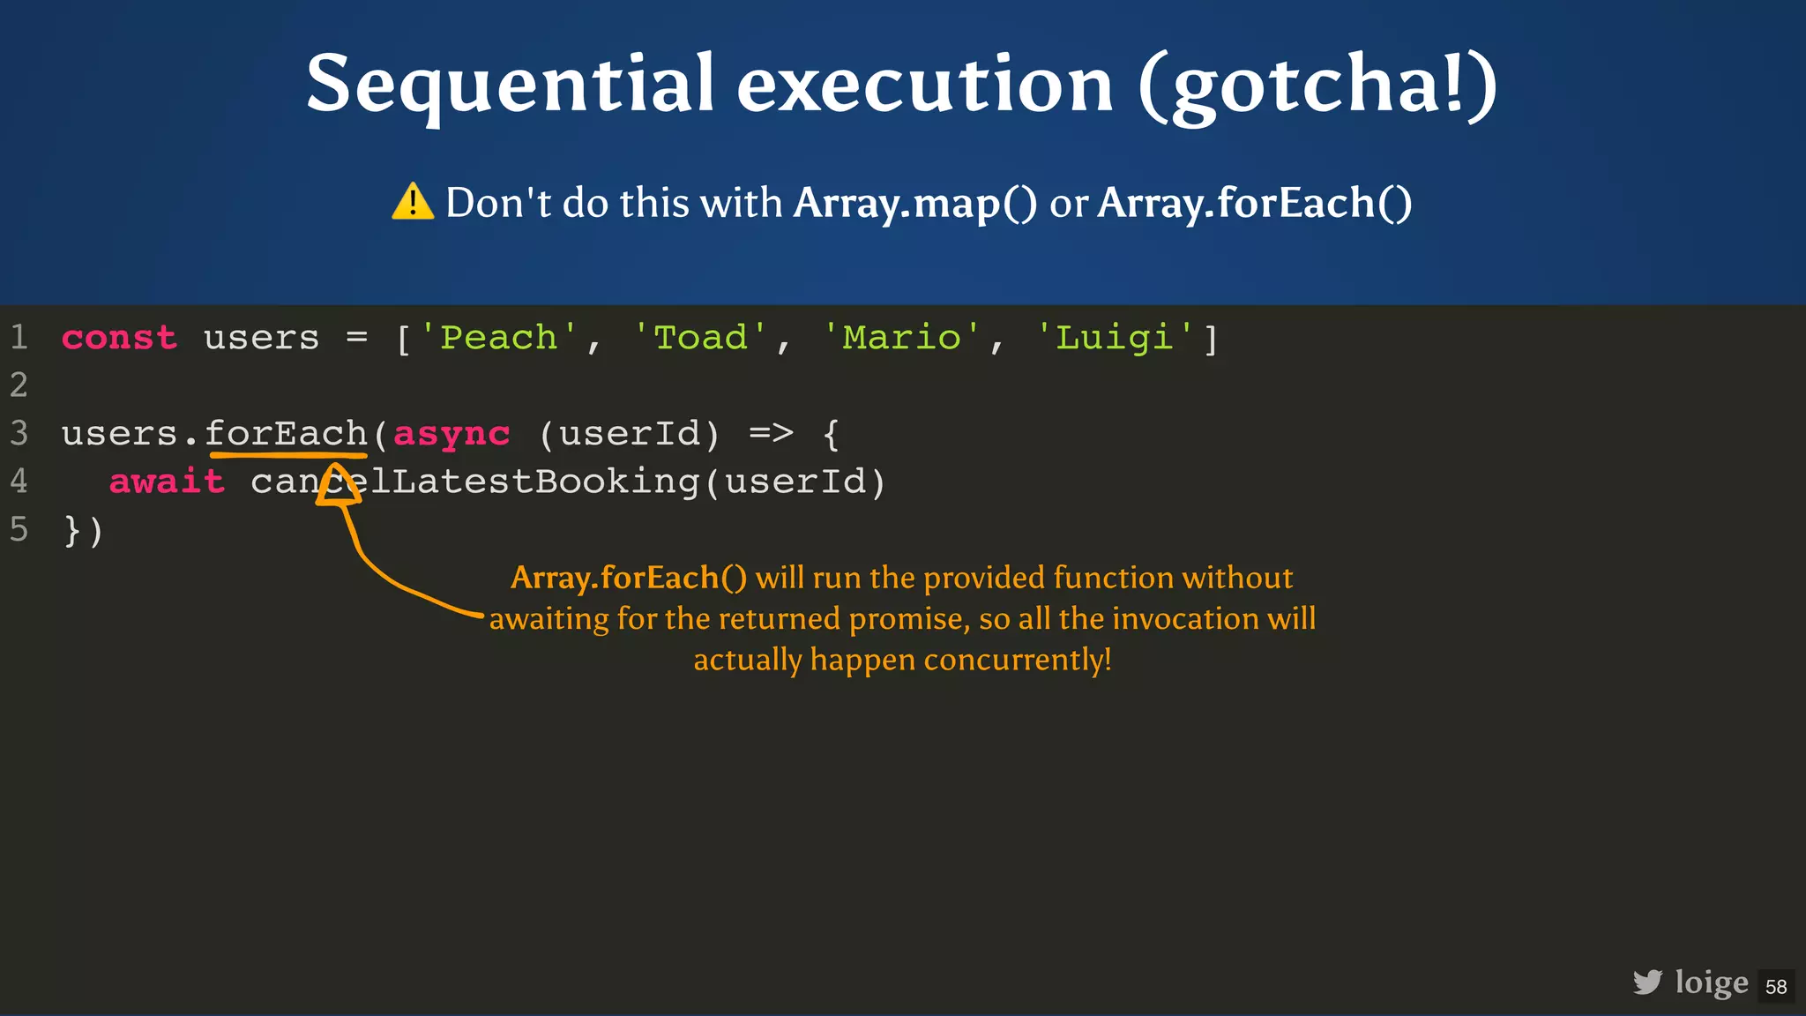Click 'LatestBooking(userId)' in the function call on line 4
Viewport: 1806px width, 1016px height.
(x=639, y=482)
